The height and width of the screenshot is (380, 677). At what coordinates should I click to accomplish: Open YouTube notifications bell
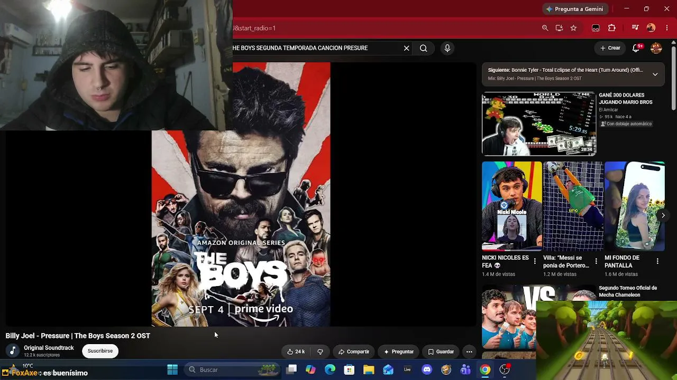click(636, 48)
